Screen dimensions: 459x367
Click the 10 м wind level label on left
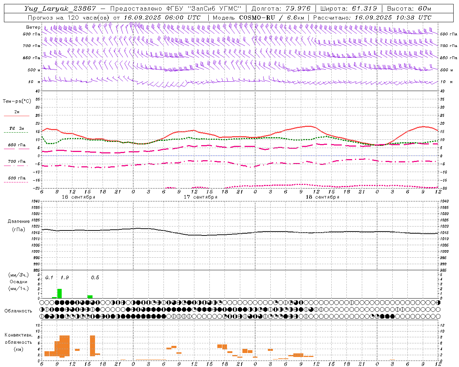click(35, 82)
